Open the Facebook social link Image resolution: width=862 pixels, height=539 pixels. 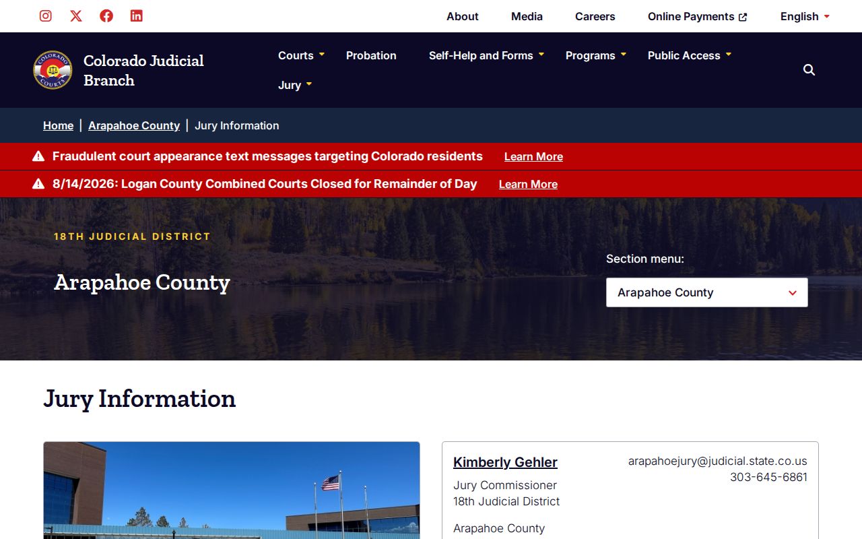click(106, 15)
